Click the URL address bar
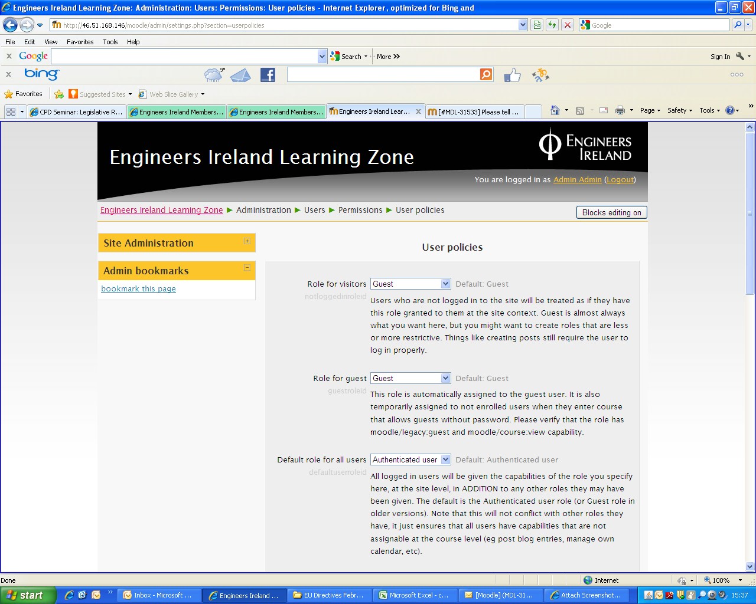Screen dimensions: 756x604 tap(283, 25)
